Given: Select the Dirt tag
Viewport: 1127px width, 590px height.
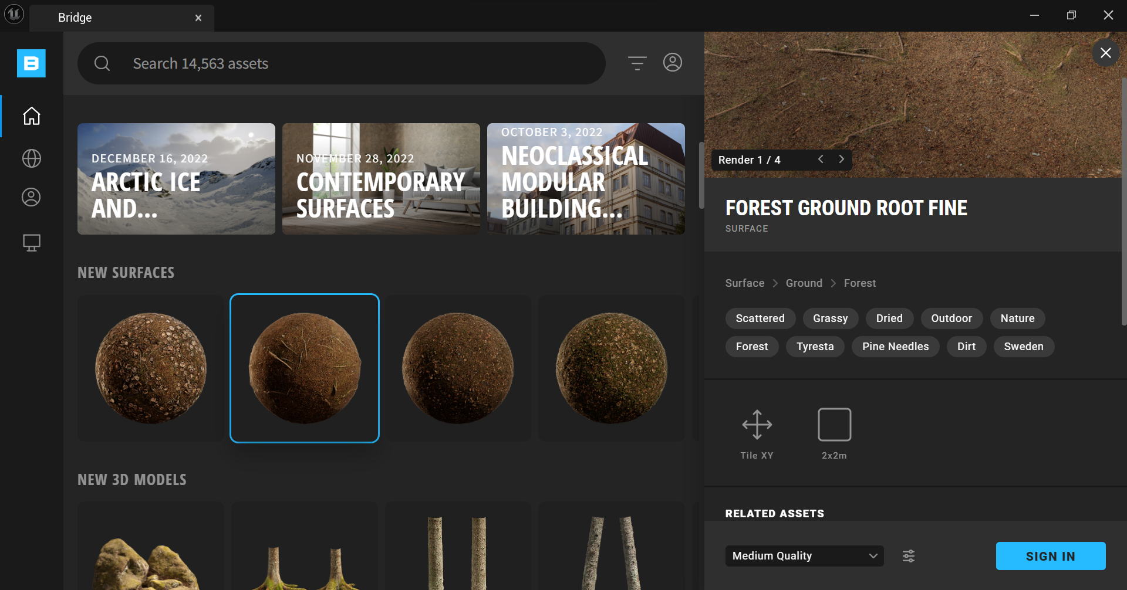Looking at the screenshot, I should 966,347.
